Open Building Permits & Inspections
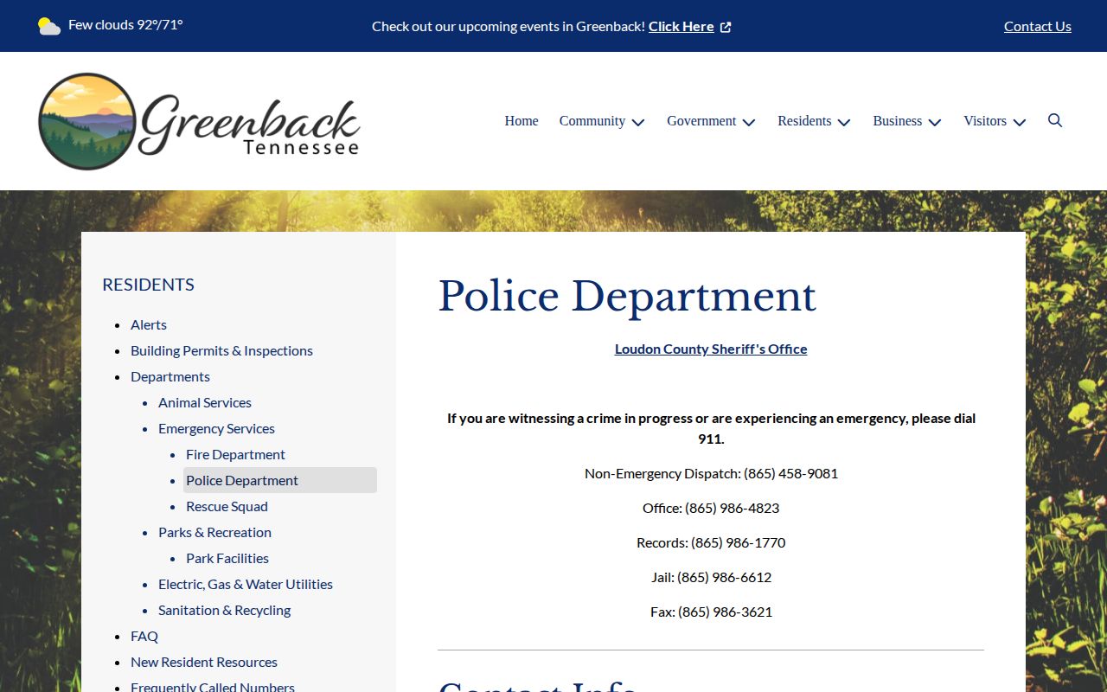Viewport: 1107px width, 692px height. tap(221, 350)
